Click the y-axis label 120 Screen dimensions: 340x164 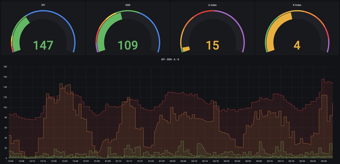point(5,97)
